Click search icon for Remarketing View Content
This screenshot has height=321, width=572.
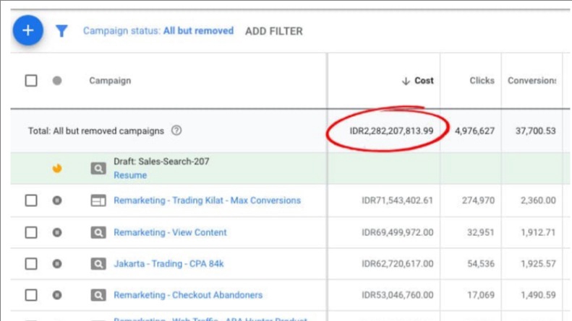pyautogui.click(x=98, y=232)
